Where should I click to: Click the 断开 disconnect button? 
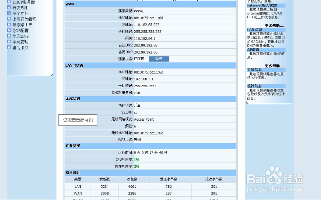coord(159,59)
